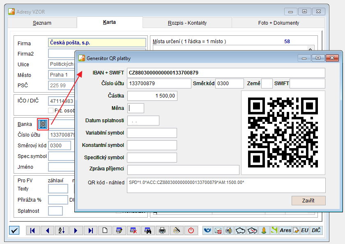Close the QR generator with Zavřít

[308, 200]
